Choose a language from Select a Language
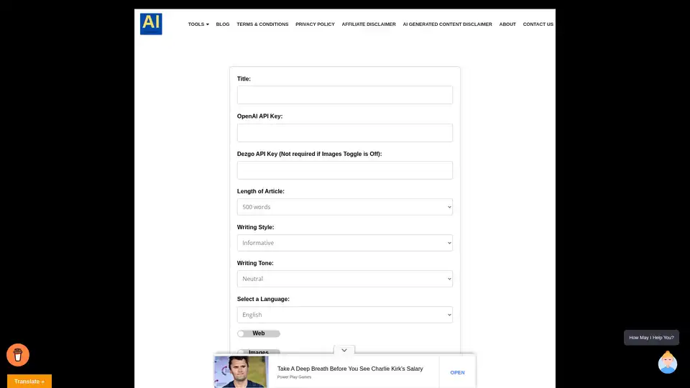690x388 pixels. 344,315
